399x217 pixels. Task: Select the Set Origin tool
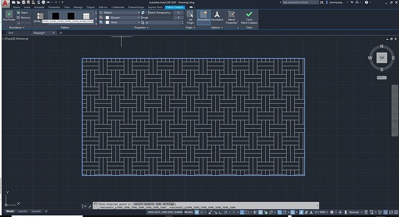[190, 17]
